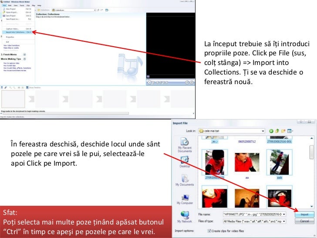Select the photo thumbnail labeled aa

tap(247, 163)
